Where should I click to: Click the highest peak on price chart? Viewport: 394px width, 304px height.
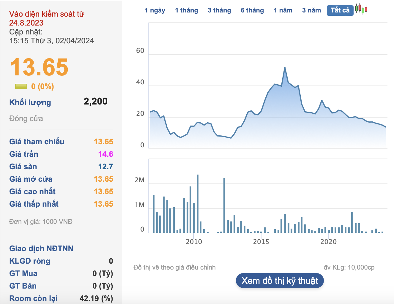[x=285, y=68]
